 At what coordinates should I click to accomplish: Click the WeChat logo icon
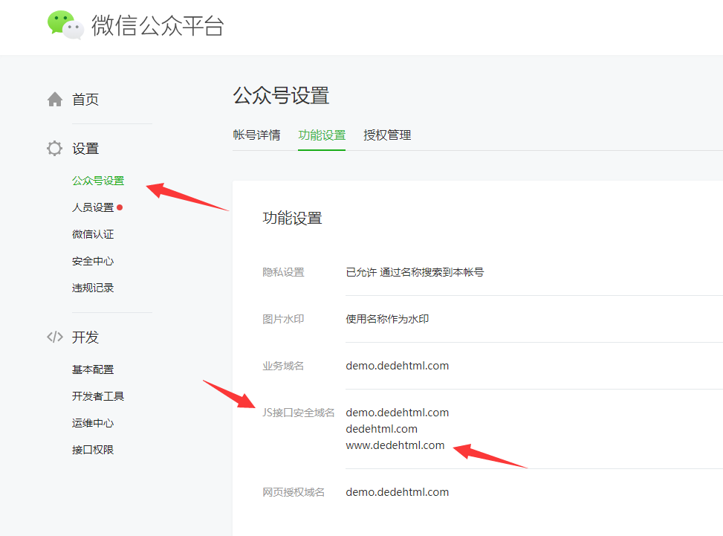pyautogui.click(x=65, y=25)
